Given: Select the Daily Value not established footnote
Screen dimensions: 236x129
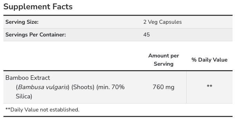Looking at the screenshot, I should 42,110.
